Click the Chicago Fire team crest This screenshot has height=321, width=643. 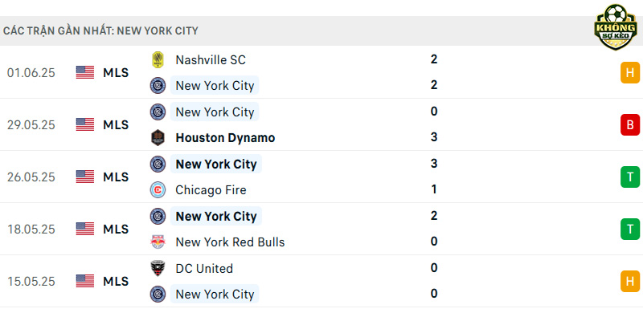(x=158, y=190)
